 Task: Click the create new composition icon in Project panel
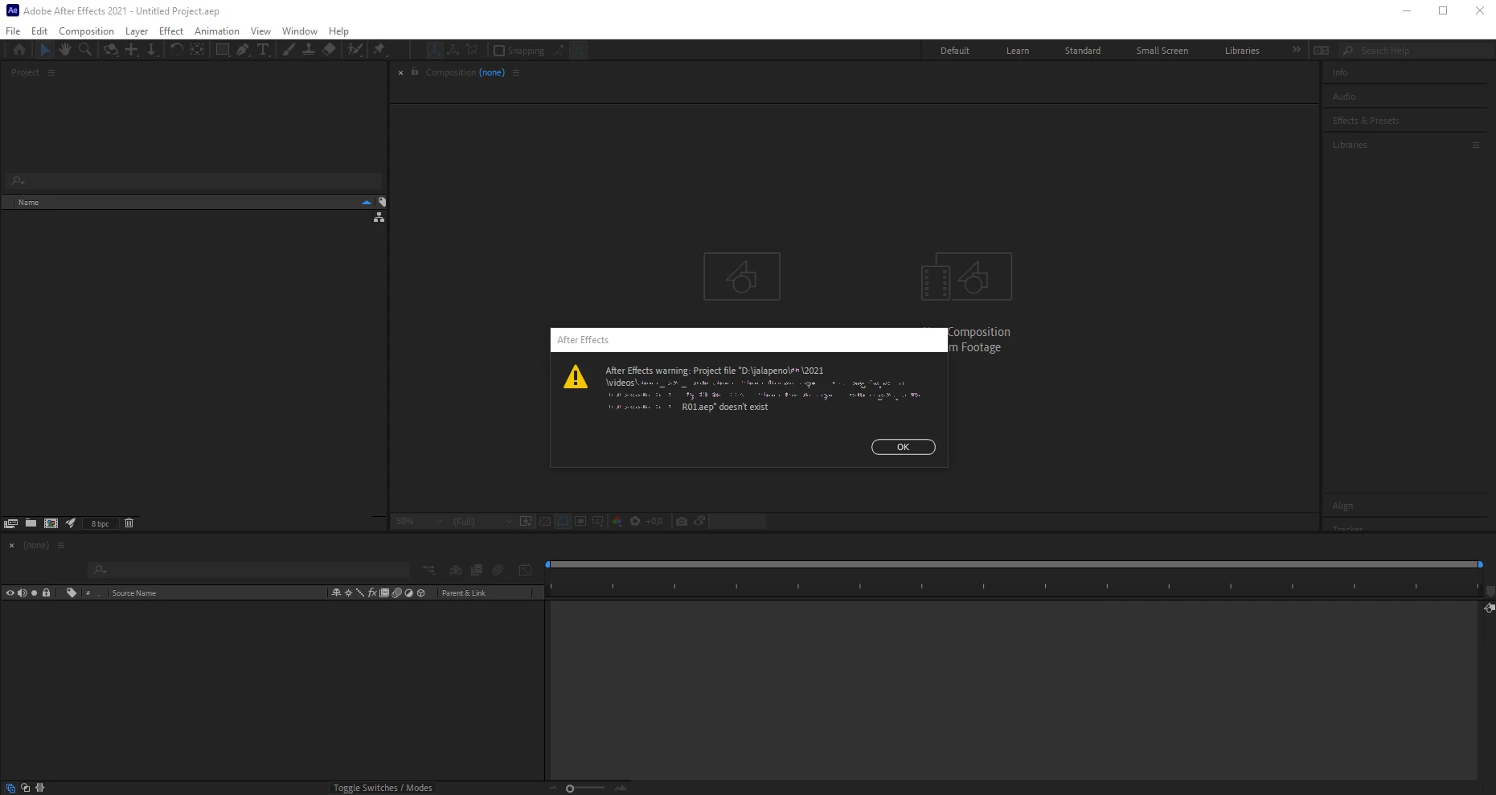tap(51, 523)
